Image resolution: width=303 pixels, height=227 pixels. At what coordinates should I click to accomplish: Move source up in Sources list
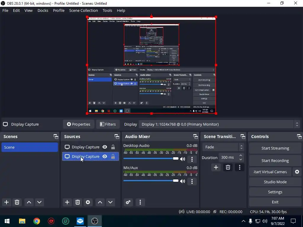point(100,202)
